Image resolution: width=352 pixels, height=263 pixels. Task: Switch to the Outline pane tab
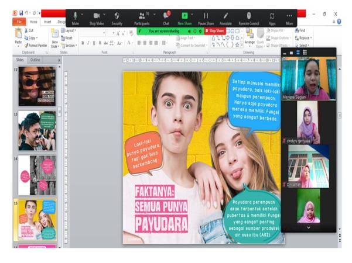pos(36,60)
